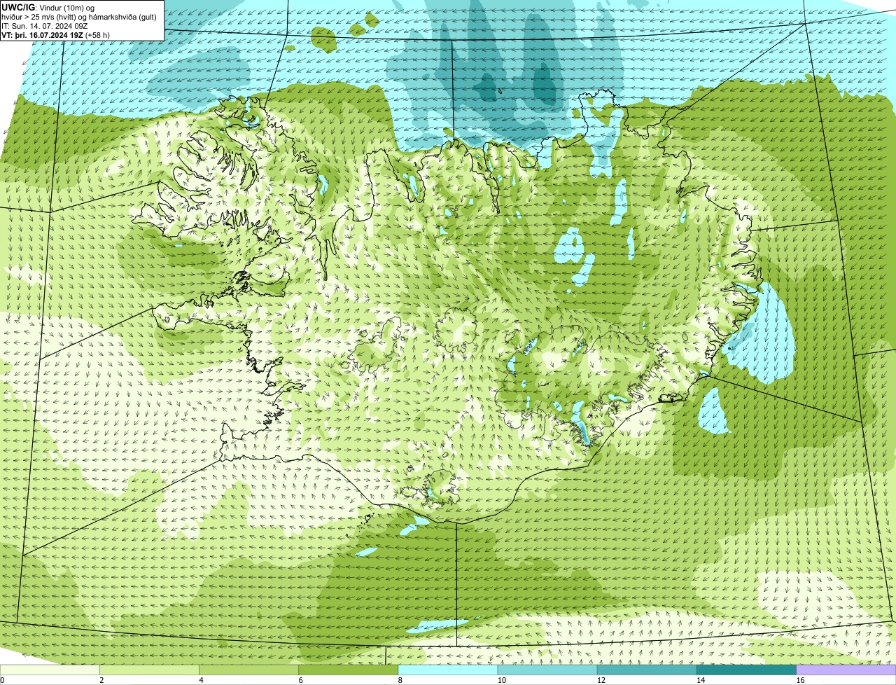Click the 'VT: þri. 16.07.2024 19Z (+58 h)' line

pos(56,35)
